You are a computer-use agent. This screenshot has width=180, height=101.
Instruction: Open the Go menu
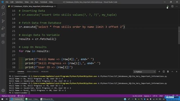coord(32,2)
